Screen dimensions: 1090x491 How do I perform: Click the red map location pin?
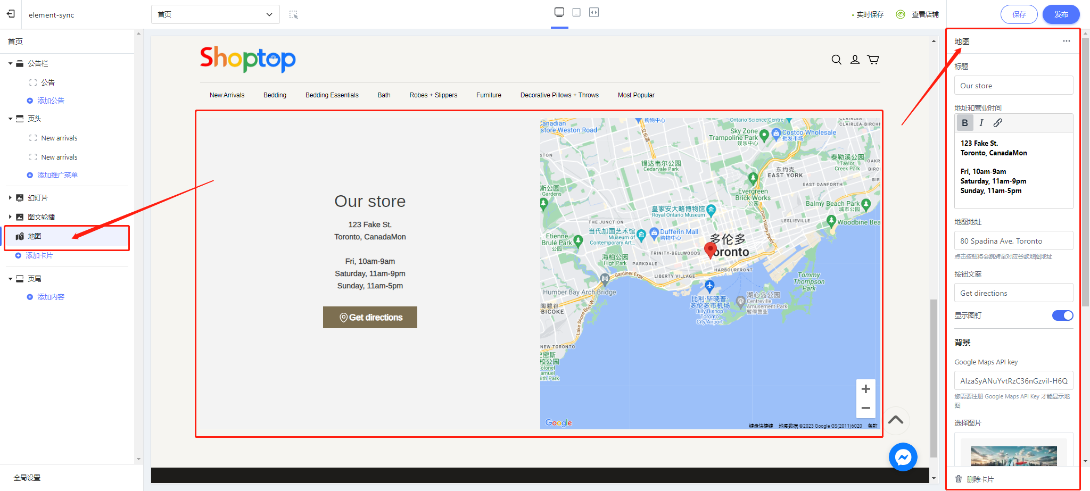710,250
